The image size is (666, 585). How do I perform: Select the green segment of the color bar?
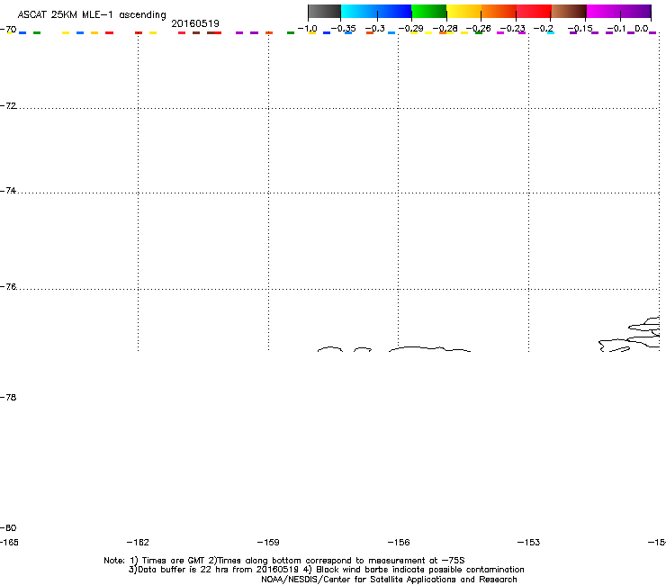428,12
